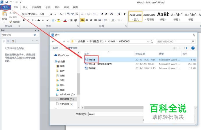Click the blue help icon

pos(193,48)
